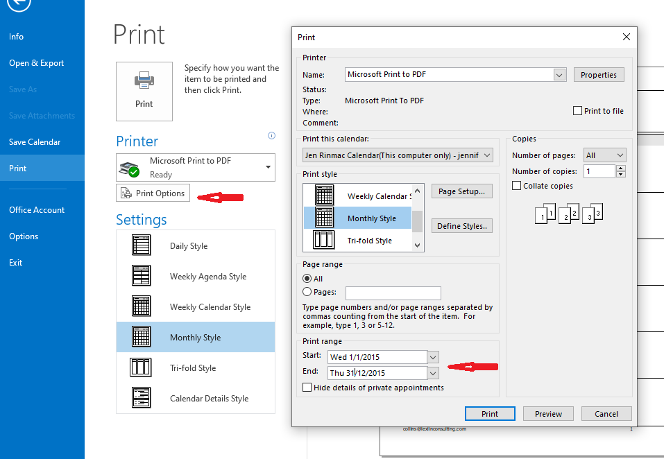664x459 pixels.
Task: Cancel the Print dialog
Action: (606, 414)
